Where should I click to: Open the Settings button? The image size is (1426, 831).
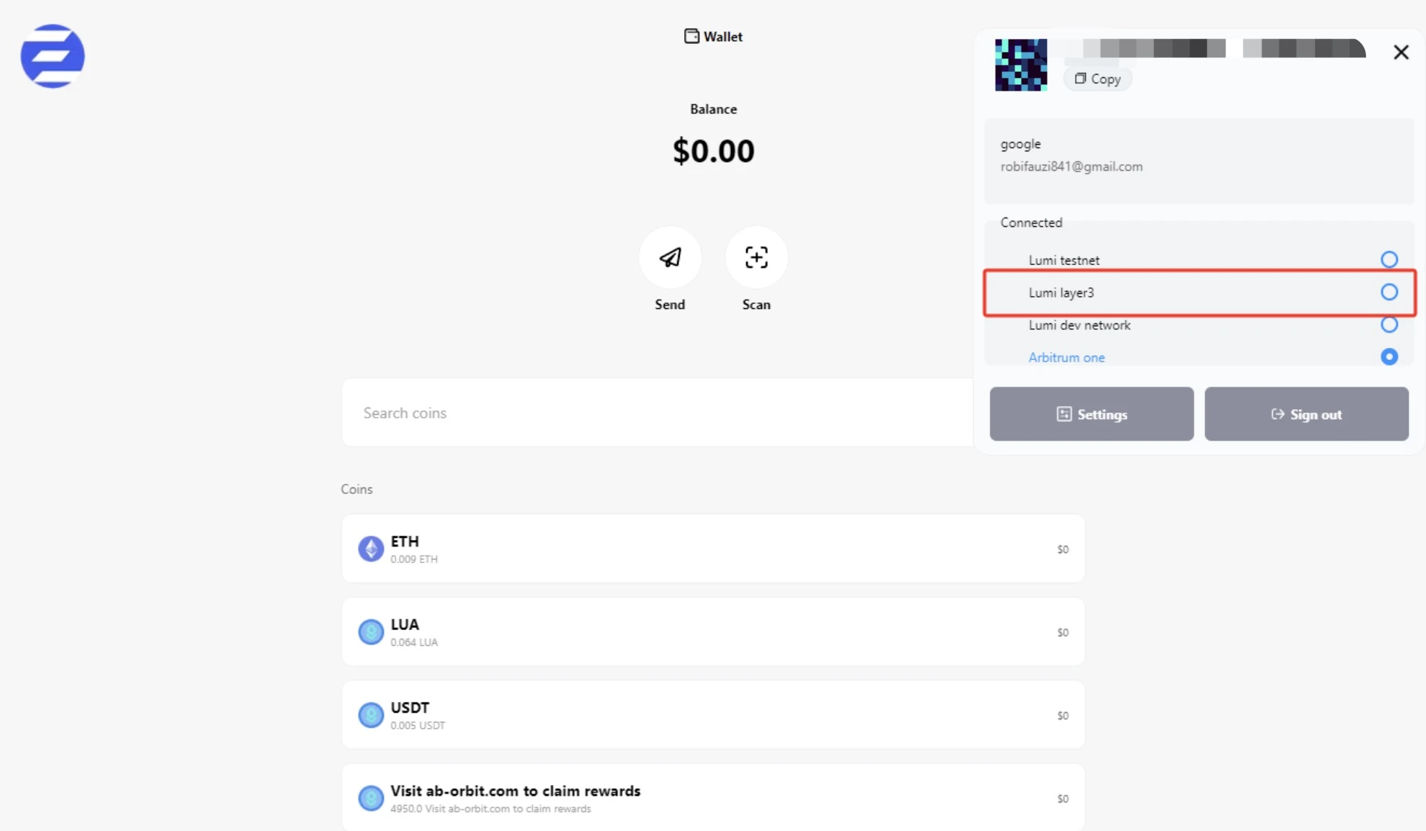[1091, 414]
